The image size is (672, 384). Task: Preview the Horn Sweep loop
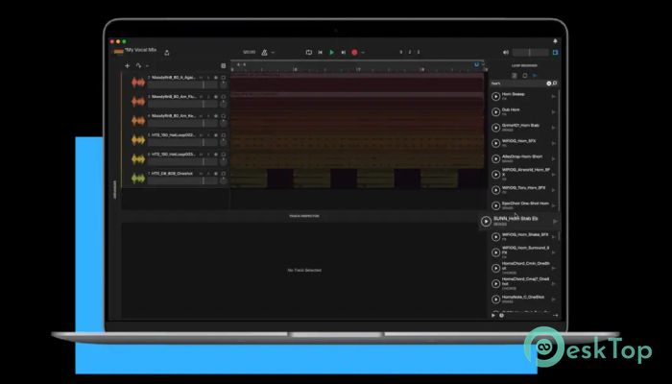coord(496,96)
